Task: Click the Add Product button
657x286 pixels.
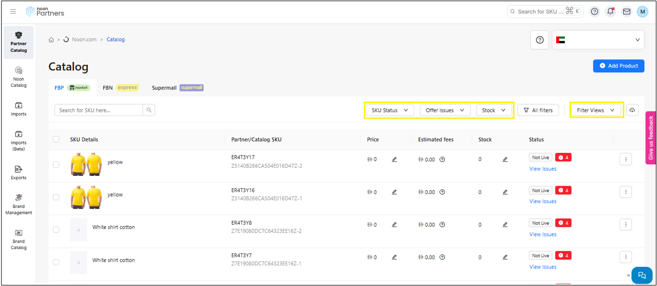Action: 618,66
